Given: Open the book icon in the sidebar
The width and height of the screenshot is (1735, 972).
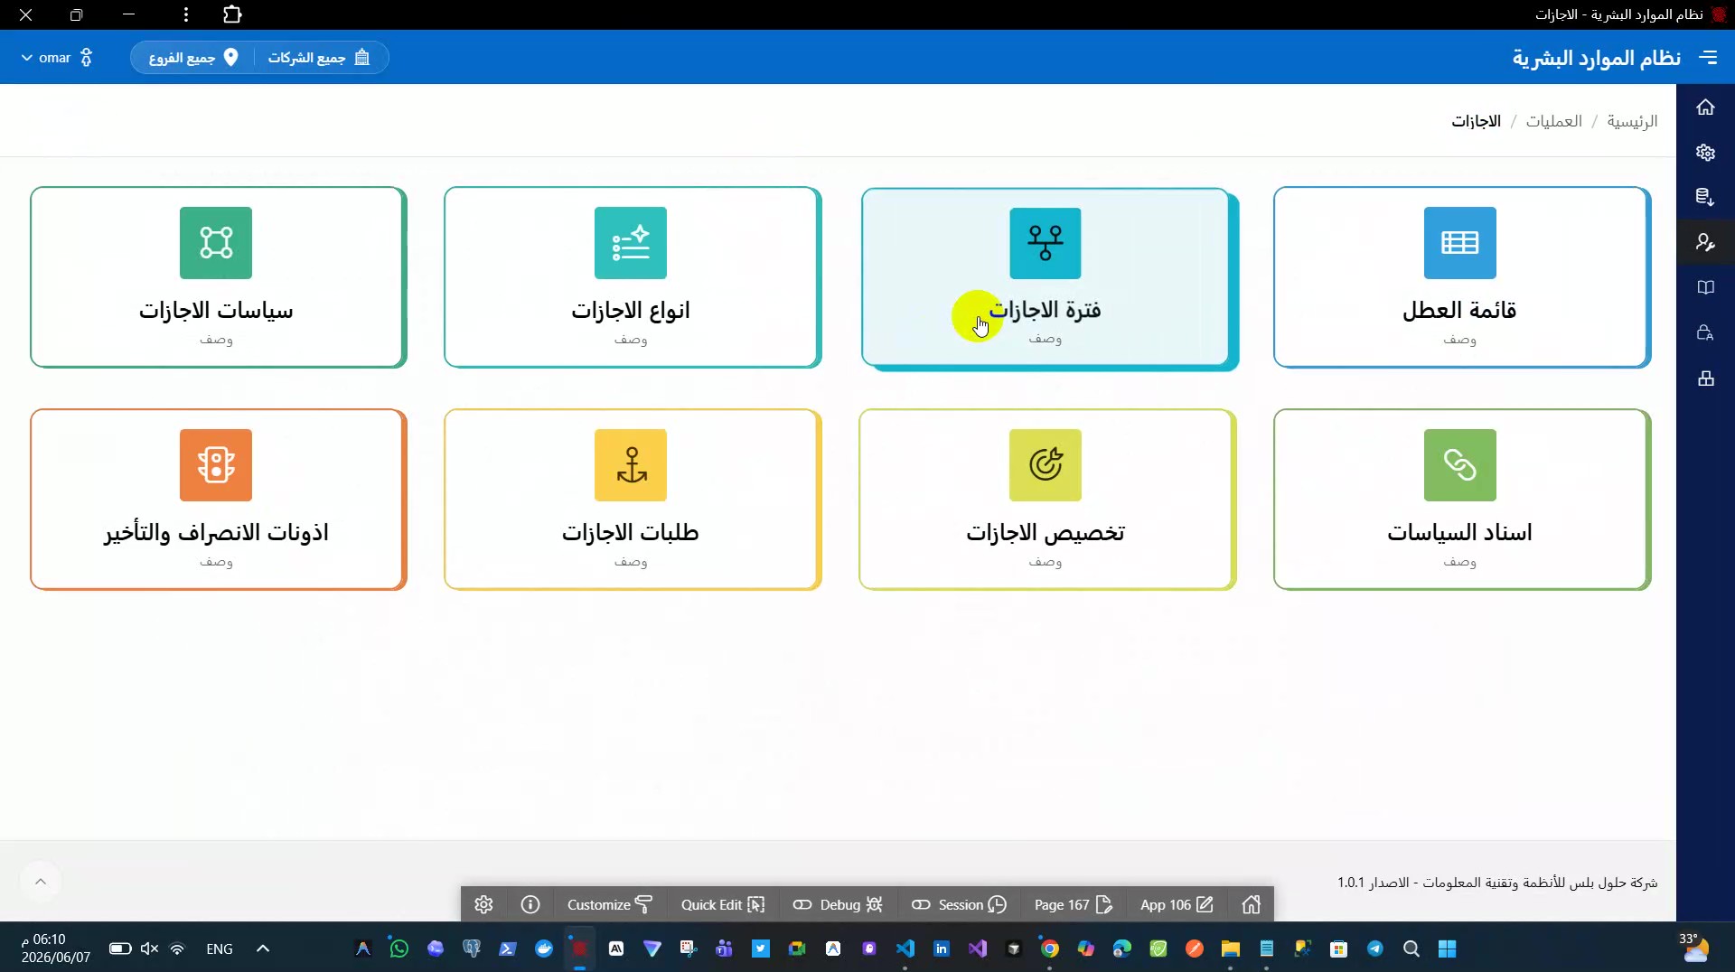Looking at the screenshot, I should pyautogui.click(x=1705, y=287).
